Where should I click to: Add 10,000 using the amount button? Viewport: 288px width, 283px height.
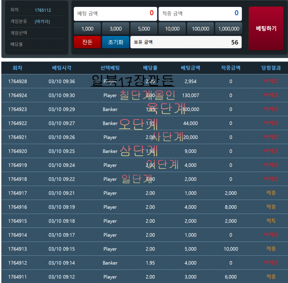tap(172, 29)
